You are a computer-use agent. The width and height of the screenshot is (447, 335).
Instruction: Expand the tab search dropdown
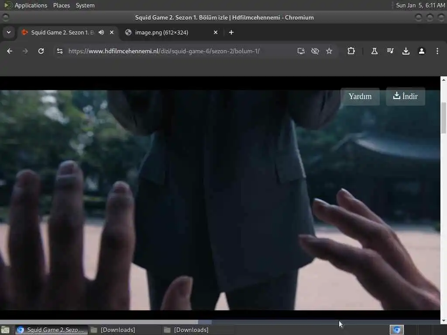pyautogui.click(x=9, y=32)
